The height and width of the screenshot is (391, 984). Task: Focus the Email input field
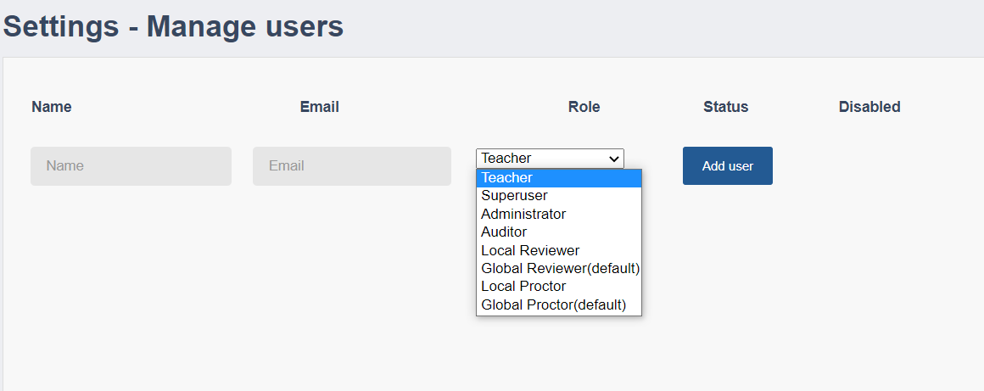pyautogui.click(x=351, y=165)
